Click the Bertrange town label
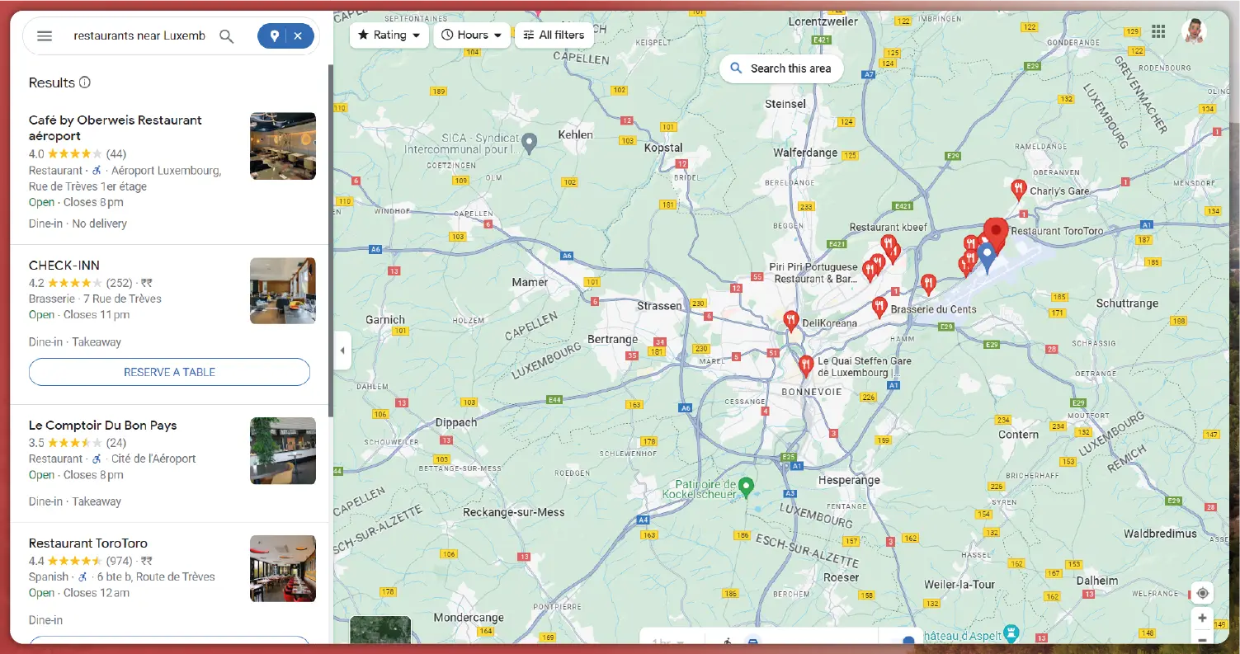 (612, 339)
